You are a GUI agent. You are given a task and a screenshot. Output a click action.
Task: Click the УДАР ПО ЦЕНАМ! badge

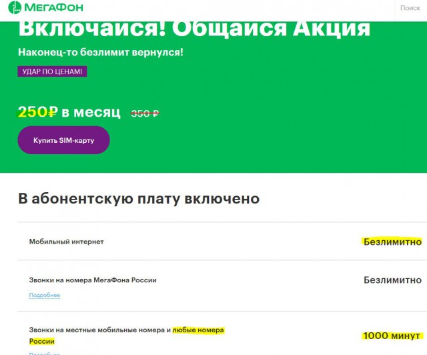52,71
